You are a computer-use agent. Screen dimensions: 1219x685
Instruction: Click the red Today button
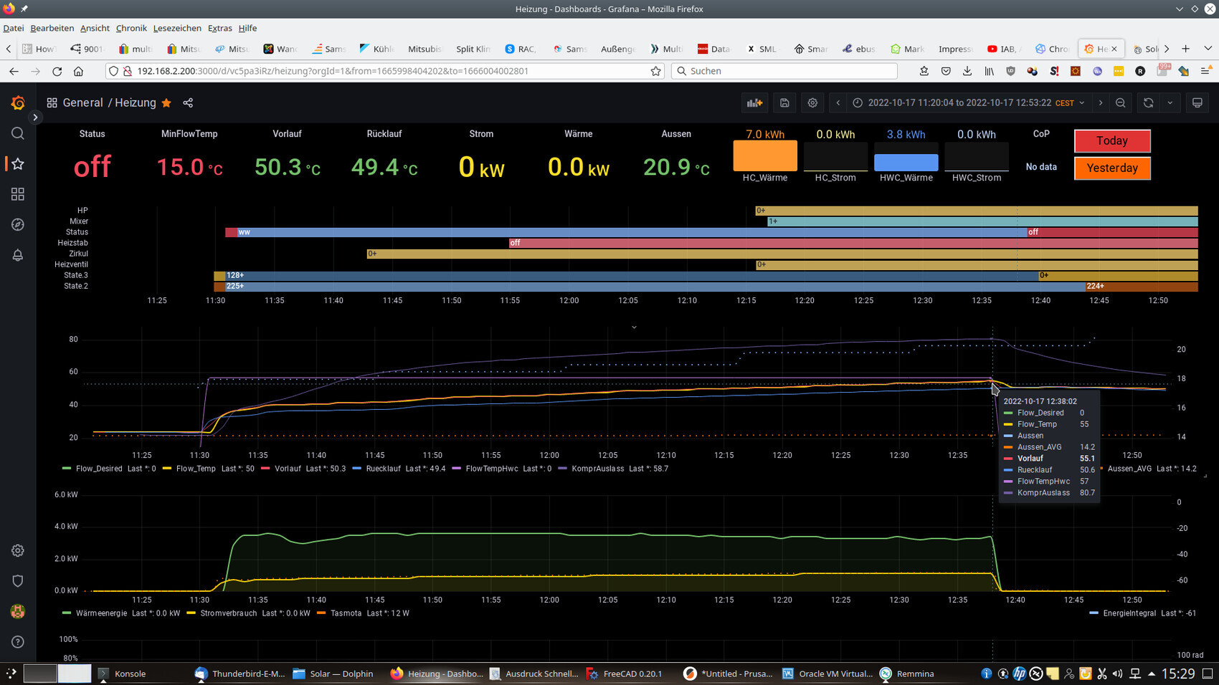[1111, 141]
